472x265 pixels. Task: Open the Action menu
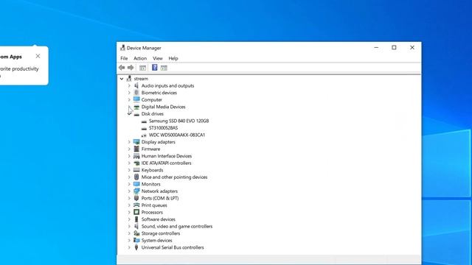pyautogui.click(x=140, y=58)
